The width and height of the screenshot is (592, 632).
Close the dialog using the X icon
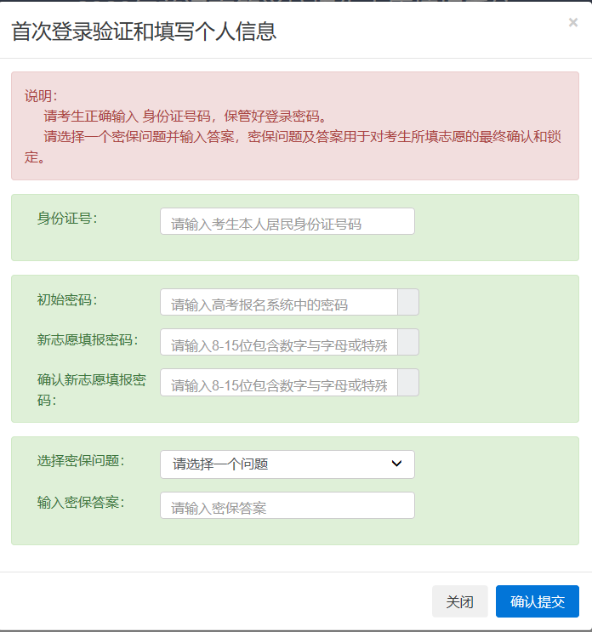pyautogui.click(x=572, y=22)
